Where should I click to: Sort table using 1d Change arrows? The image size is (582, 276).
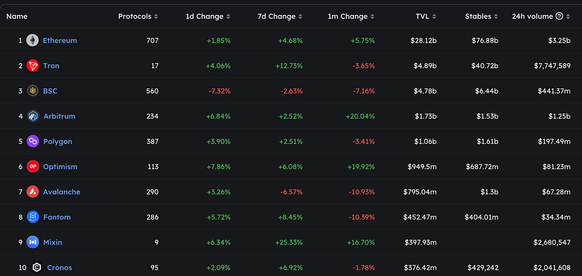click(228, 17)
